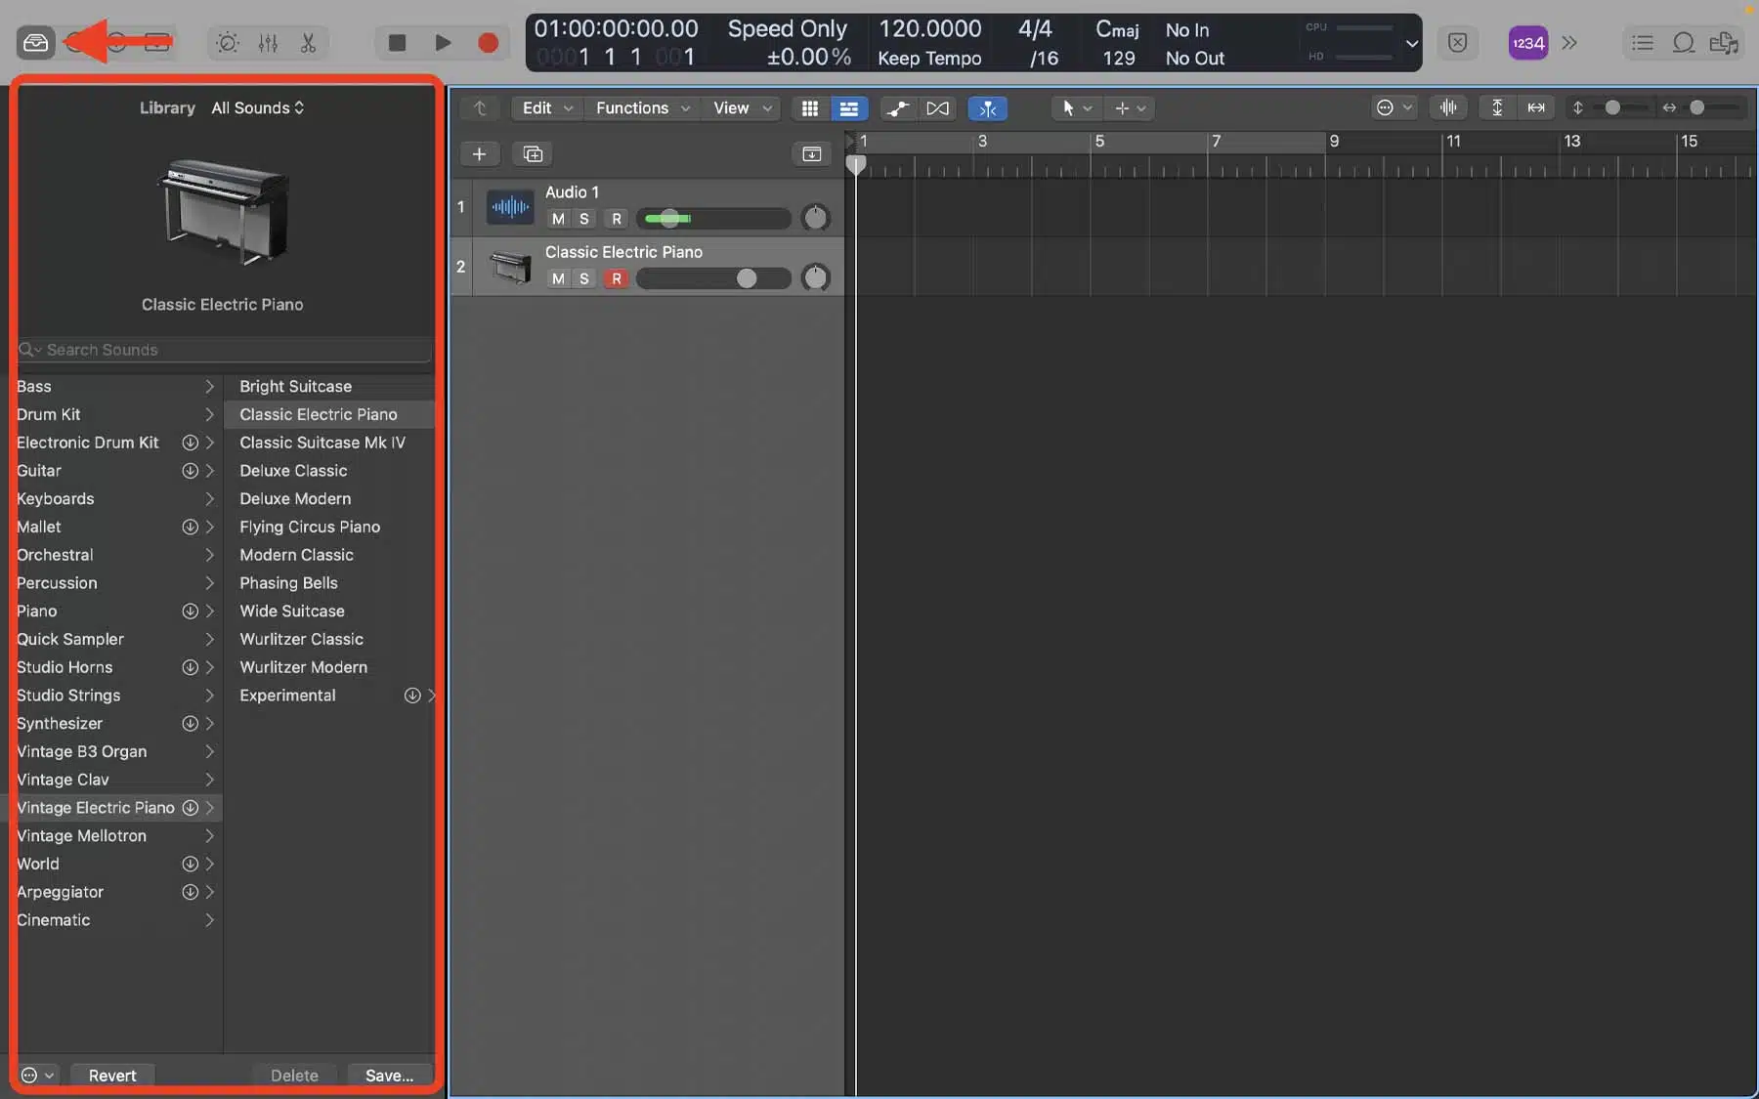Mute the Audio 1 track
1759x1099 pixels.
point(558,219)
